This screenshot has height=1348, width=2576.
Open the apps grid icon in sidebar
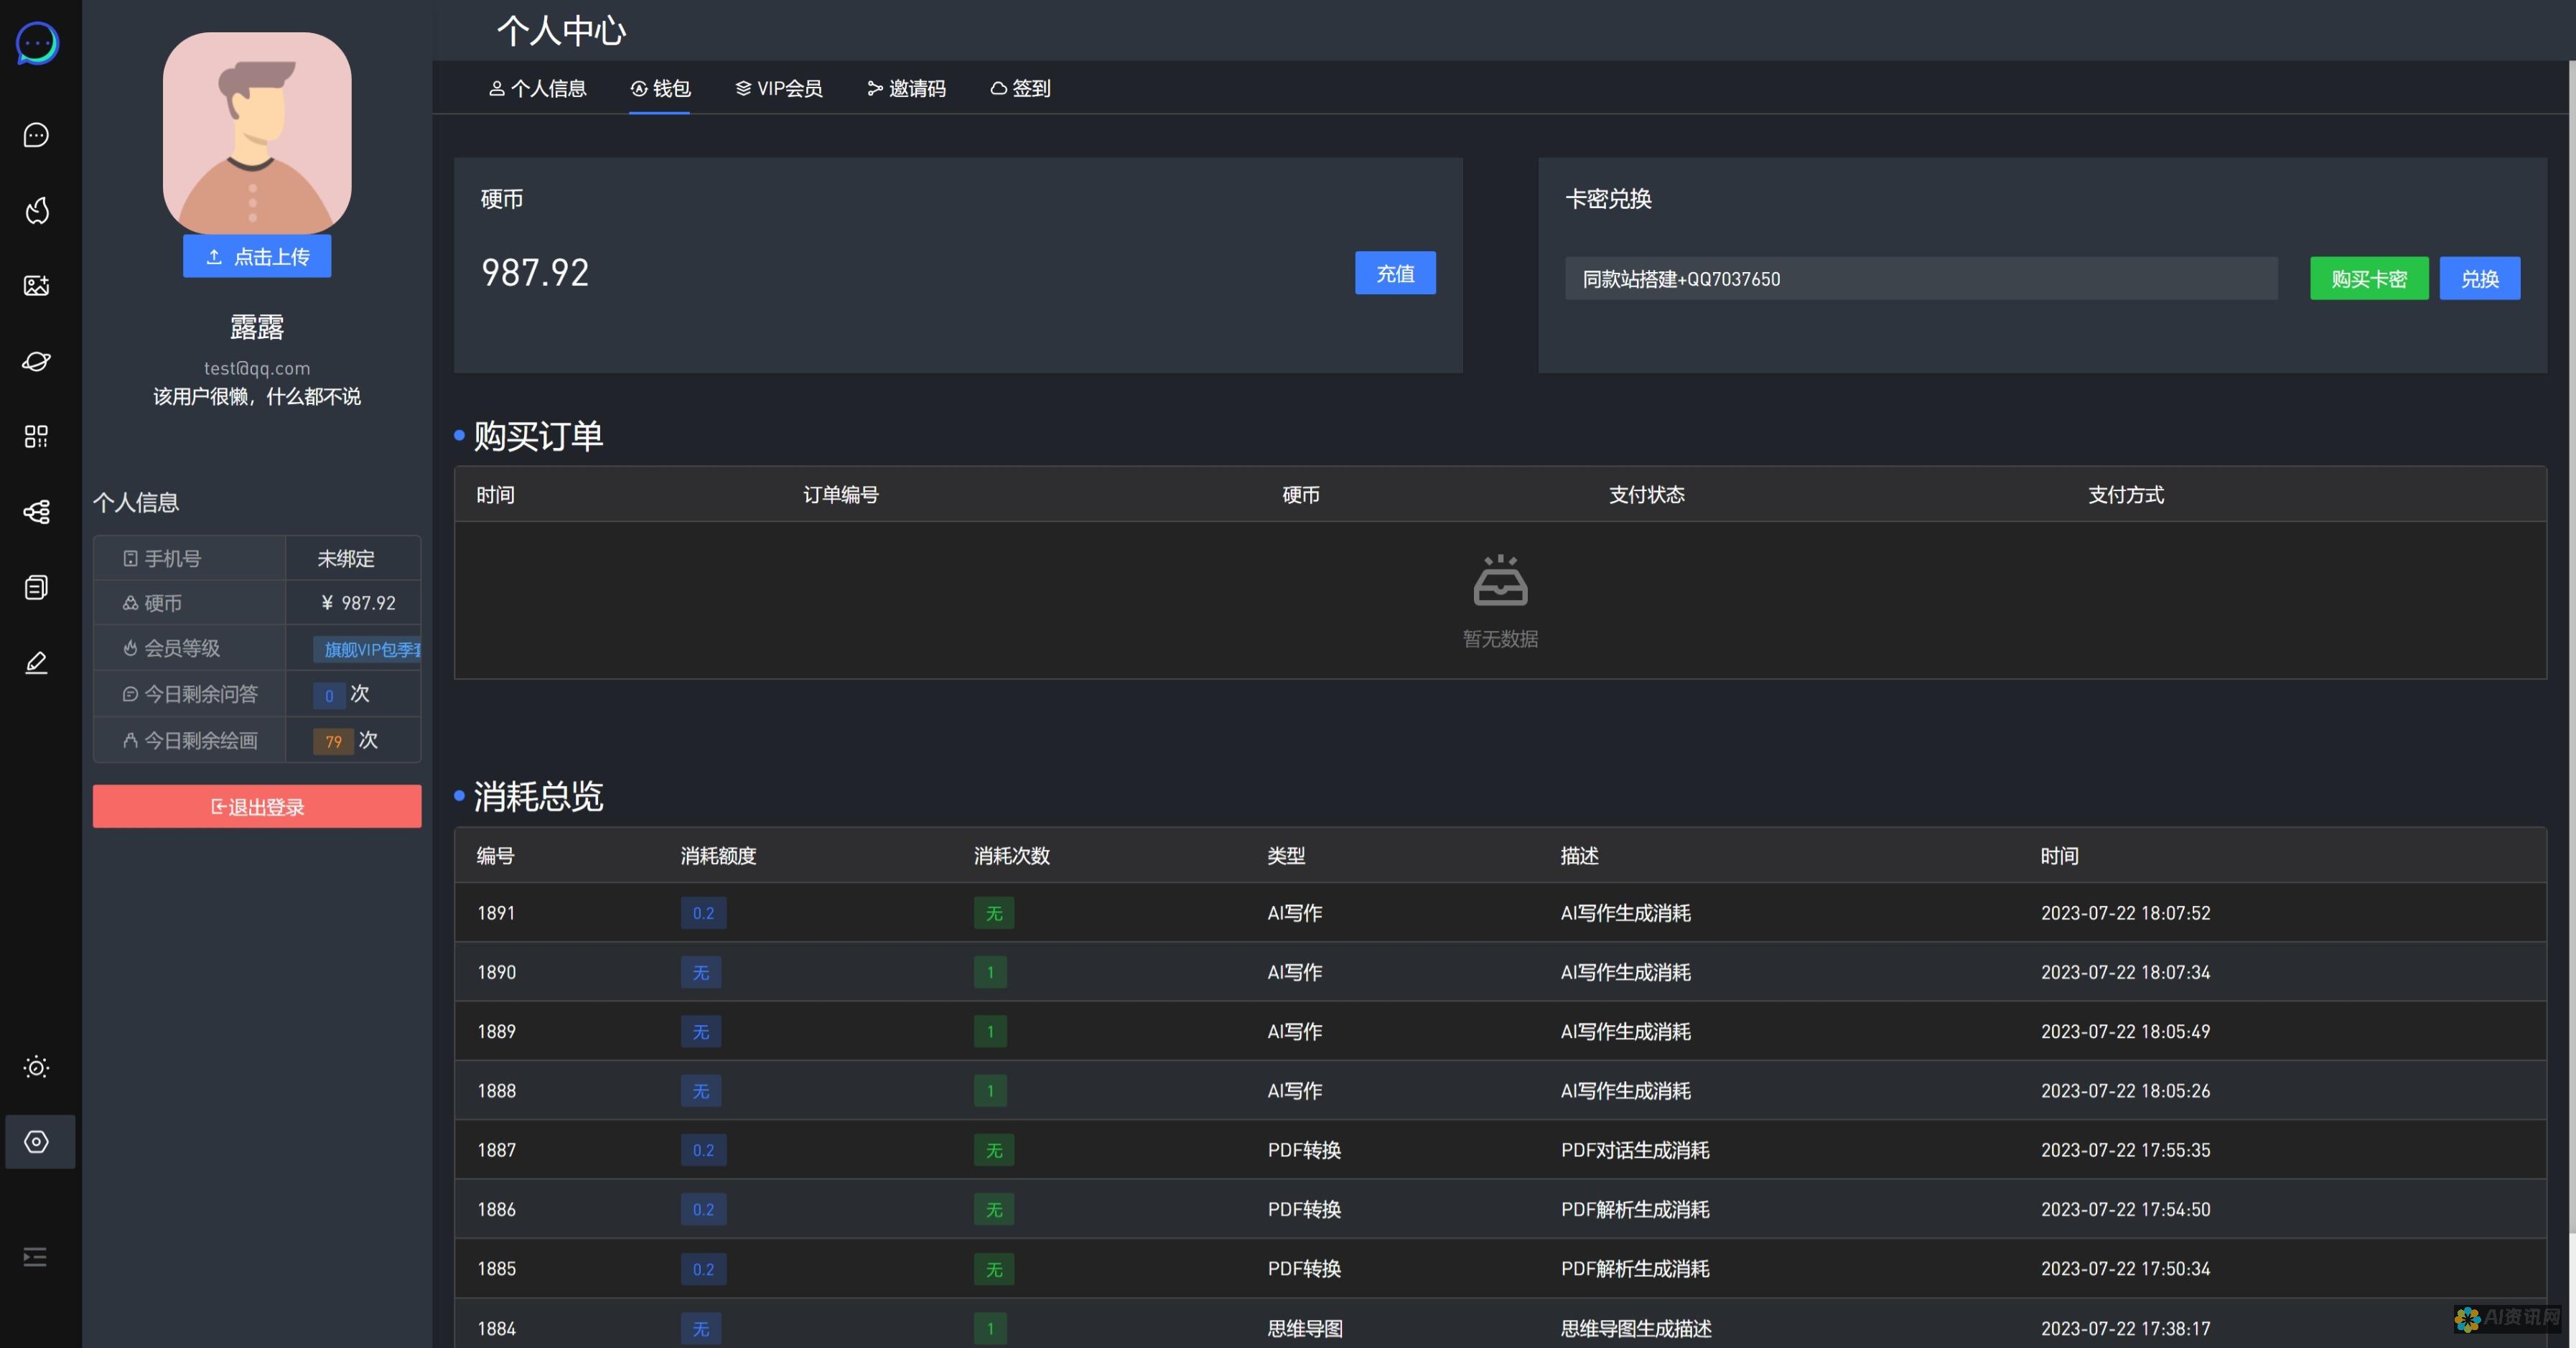pyautogui.click(x=36, y=436)
